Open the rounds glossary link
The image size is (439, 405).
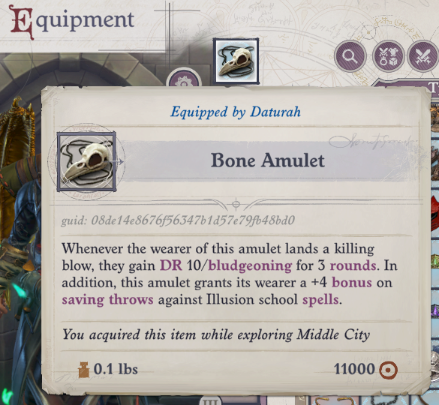[353, 265]
